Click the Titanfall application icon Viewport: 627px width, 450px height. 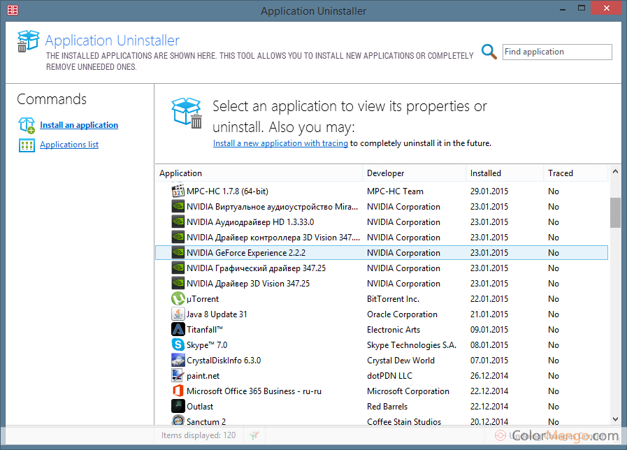click(x=178, y=329)
